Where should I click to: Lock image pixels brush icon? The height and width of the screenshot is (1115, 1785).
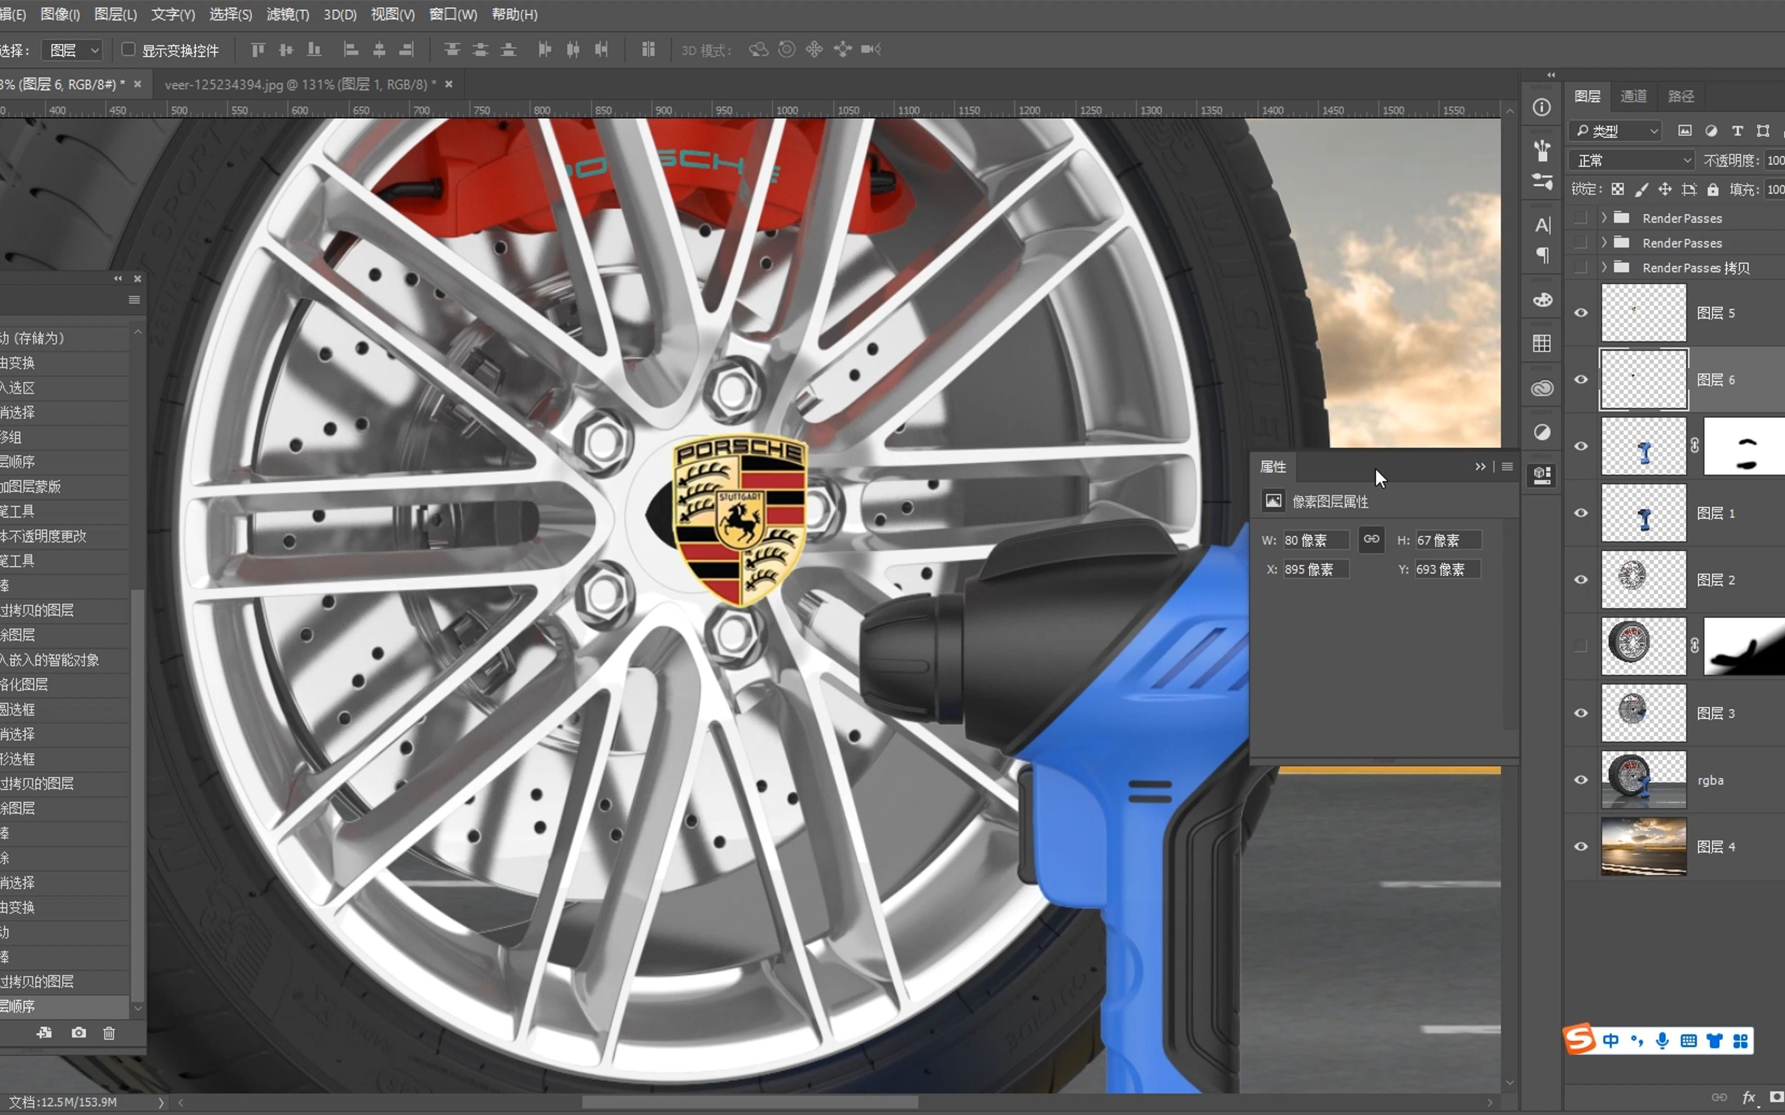[1641, 189]
